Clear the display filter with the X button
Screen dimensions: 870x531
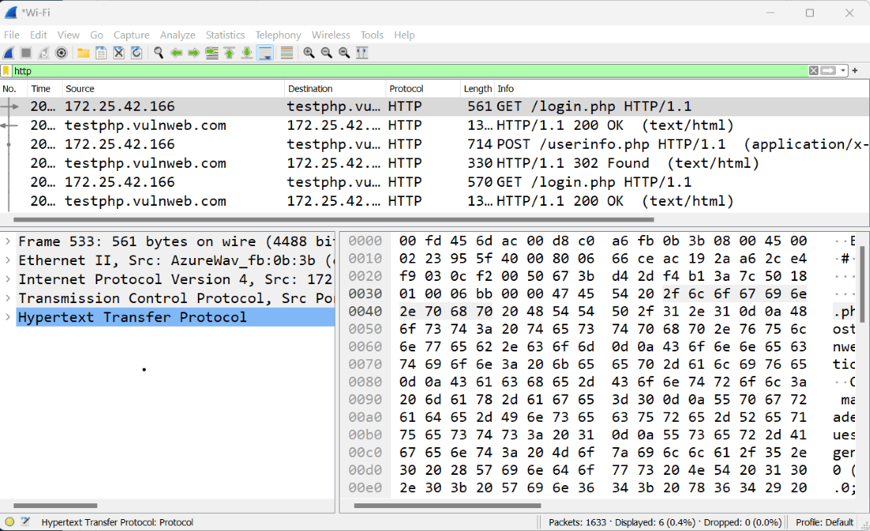(813, 70)
